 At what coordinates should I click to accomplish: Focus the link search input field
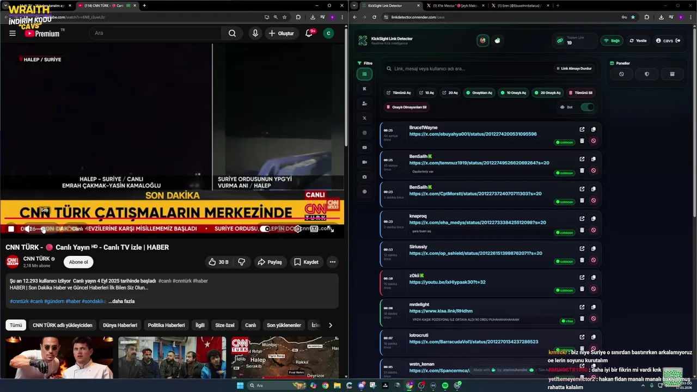(468, 69)
